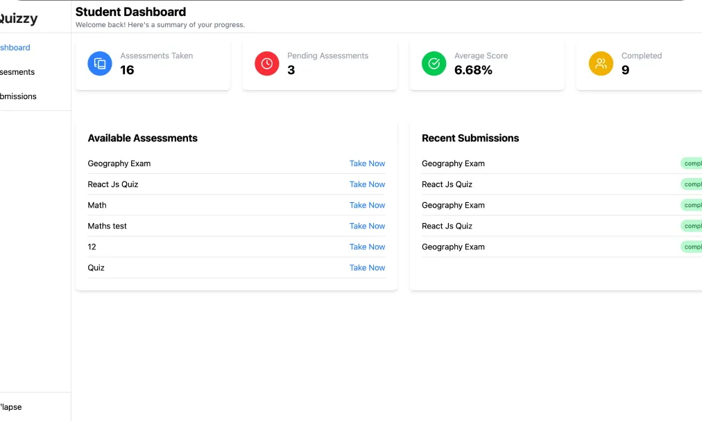
Task: Select Geography Exam in Available Assessments
Action: click(x=119, y=163)
